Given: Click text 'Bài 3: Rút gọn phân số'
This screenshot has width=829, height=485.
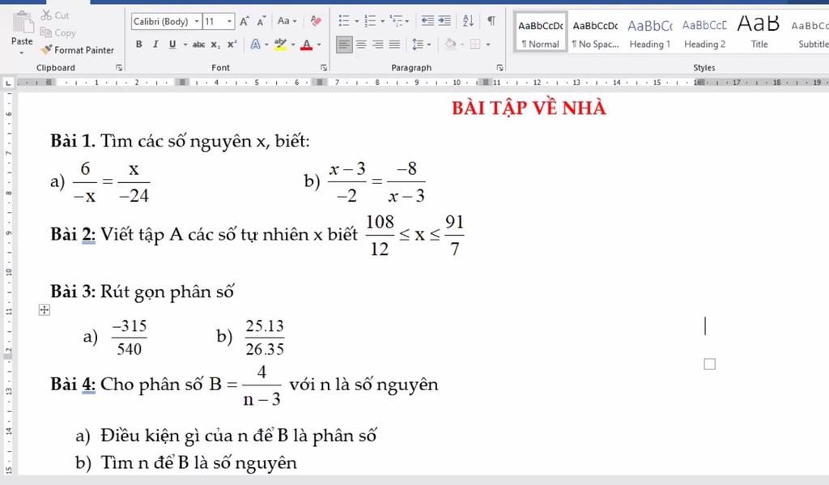Looking at the screenshot, I should coord(142,292).
